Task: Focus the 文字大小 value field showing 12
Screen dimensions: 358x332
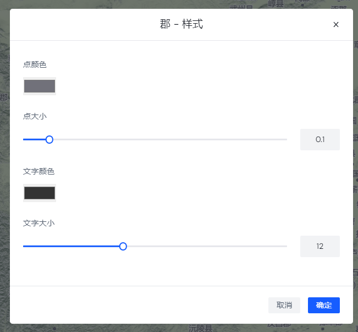Action: (x=320, y=247)
